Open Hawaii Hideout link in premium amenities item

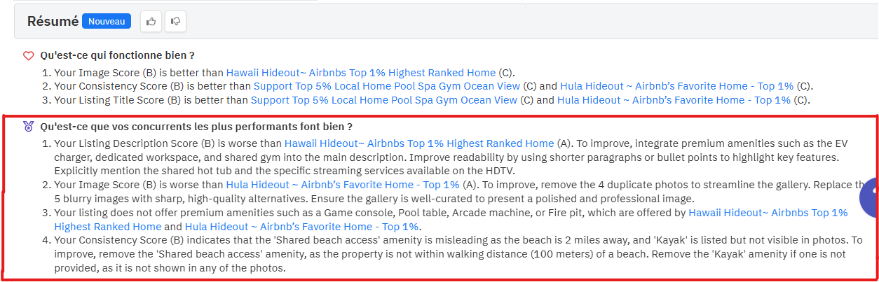tap(768, 212)
